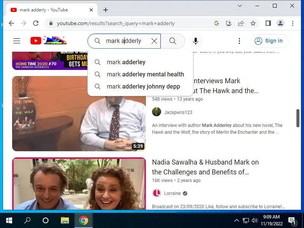Open the tab search chevron
Viewport: 304px width, 228px height.
(240, 6)
